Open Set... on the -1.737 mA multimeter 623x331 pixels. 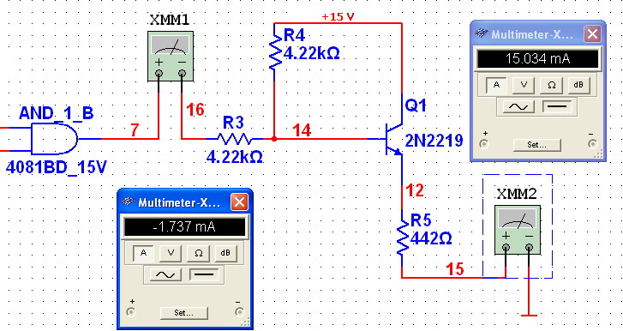click(x=183, y=313)
